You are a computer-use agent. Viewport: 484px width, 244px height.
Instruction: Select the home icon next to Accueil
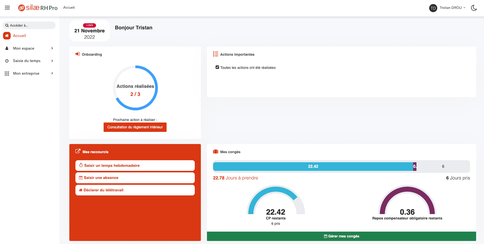point(7,35)
